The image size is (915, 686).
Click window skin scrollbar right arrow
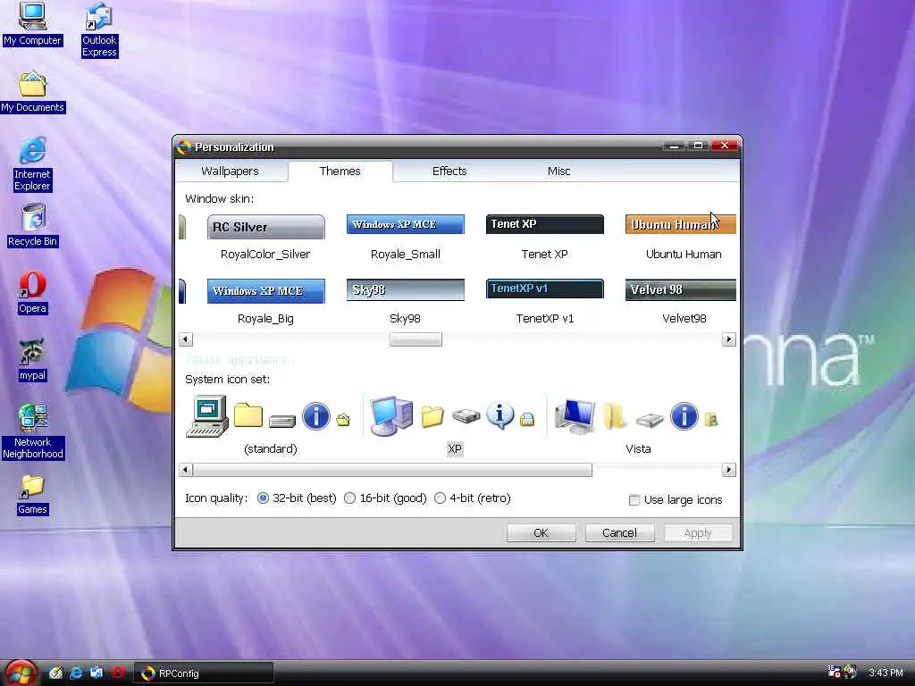click(728, 339)
